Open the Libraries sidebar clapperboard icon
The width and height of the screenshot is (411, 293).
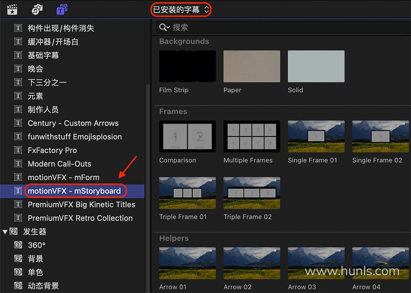pos(12,10)
